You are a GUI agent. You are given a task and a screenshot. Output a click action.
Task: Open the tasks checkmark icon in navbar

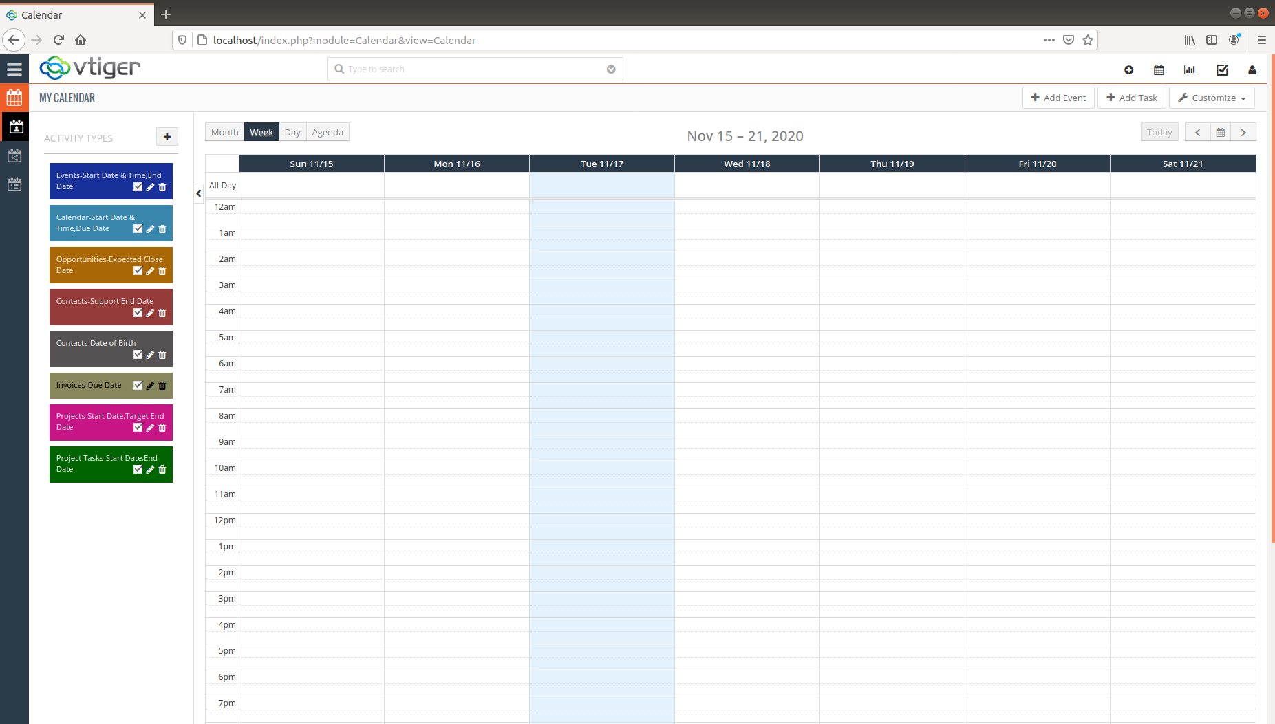1222,69
